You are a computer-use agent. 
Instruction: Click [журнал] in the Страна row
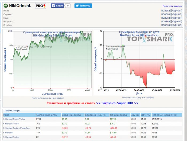tap(177, 14)
